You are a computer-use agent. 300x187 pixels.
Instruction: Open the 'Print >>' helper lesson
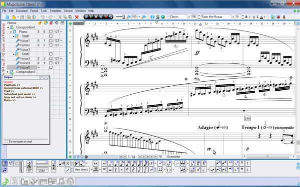9,91
